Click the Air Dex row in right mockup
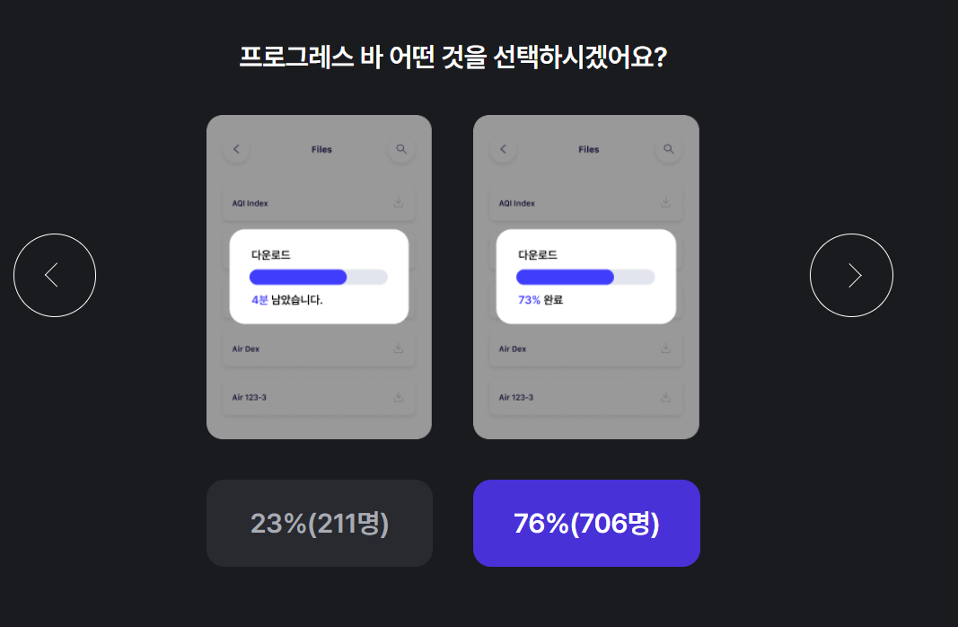The image size is (958, 627). (585, 349)
